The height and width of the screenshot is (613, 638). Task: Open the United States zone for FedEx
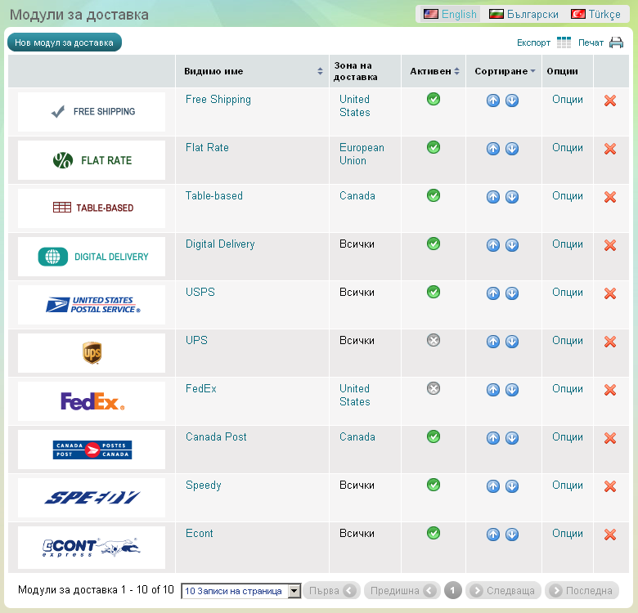(x=355, y=395)
